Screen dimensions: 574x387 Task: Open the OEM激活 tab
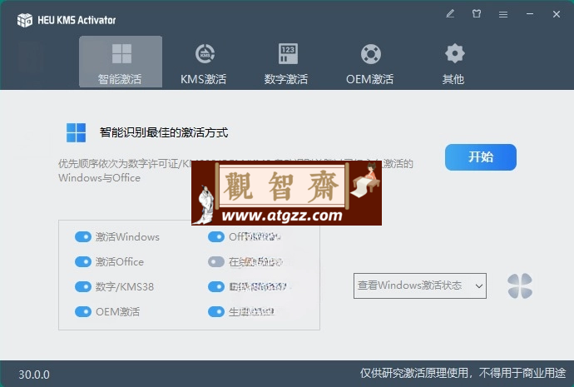tap(370, 64)
